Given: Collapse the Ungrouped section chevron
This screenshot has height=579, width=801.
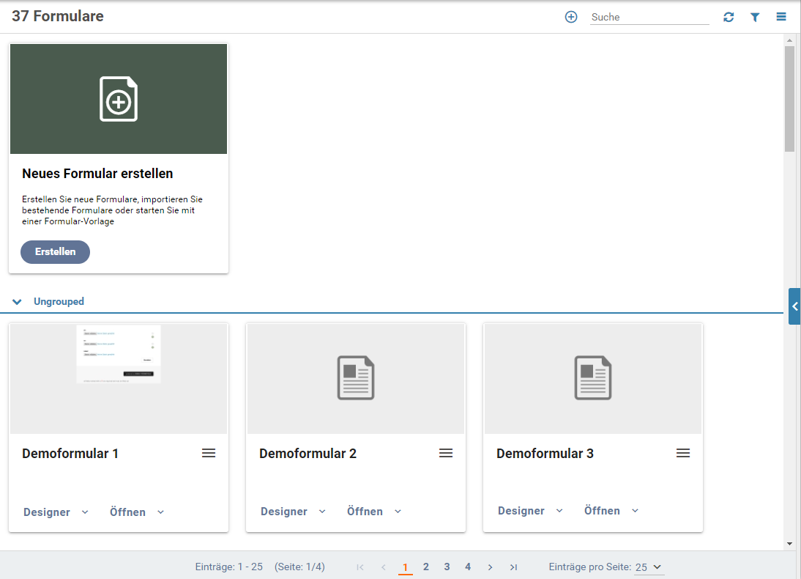Looking at the screenshot, I should click(x=17, y=302).
